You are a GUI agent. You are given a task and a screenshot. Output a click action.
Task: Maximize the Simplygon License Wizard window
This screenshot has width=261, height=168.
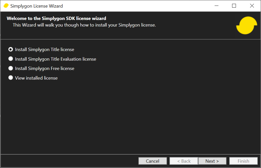pyautogui.click(x=234, y=6)
